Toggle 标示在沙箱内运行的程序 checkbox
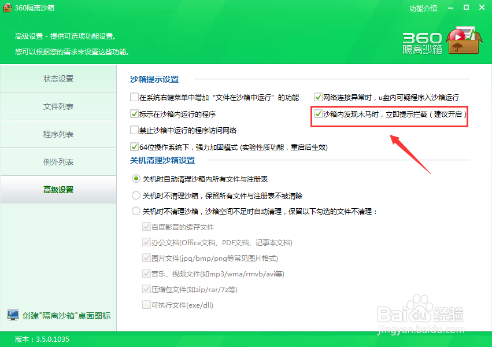Viewport: 492px width, 347px height. click(134, 113)
